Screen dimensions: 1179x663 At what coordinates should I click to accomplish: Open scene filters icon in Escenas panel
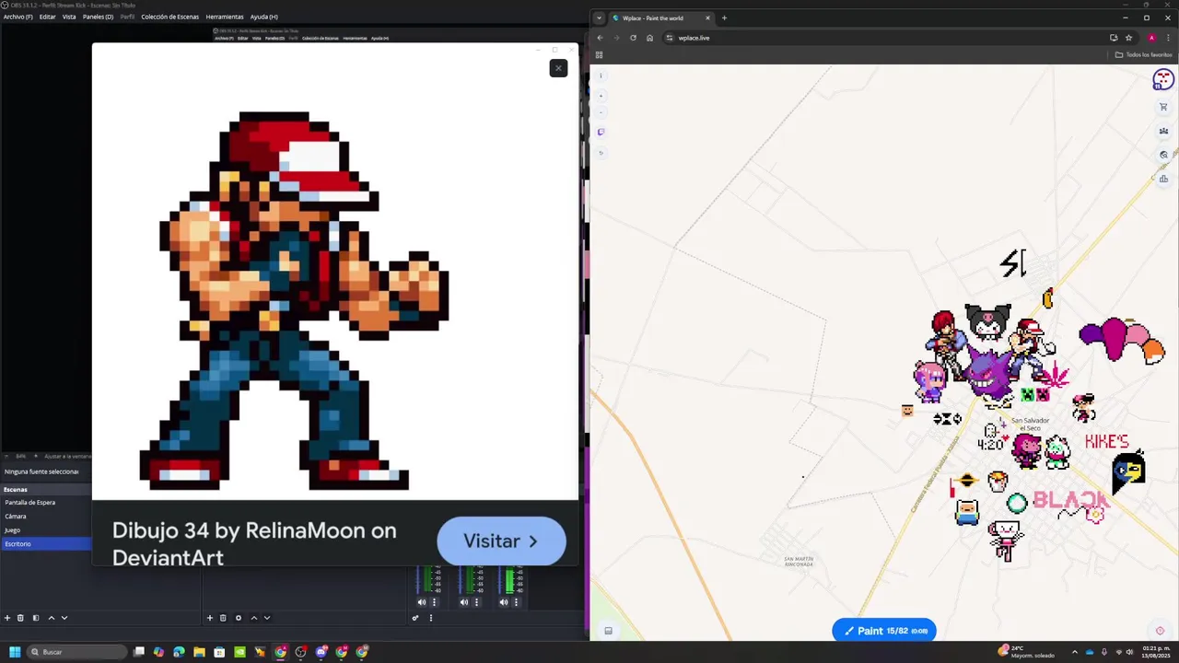[x=36, y=618]
